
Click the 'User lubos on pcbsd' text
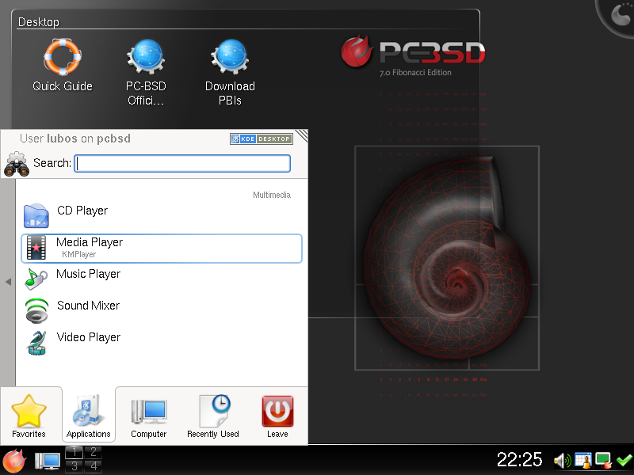click(75, 139)
